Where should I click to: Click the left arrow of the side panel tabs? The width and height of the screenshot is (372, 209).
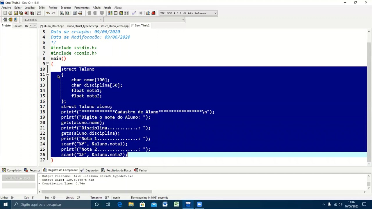pos(31,26)
